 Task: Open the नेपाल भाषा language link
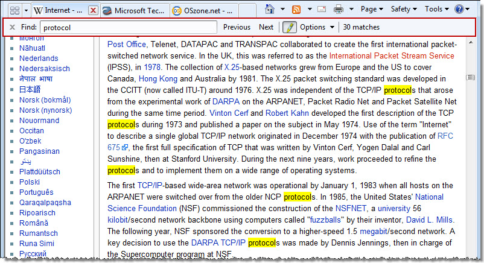pyautogui.click(x=36, y=79)
